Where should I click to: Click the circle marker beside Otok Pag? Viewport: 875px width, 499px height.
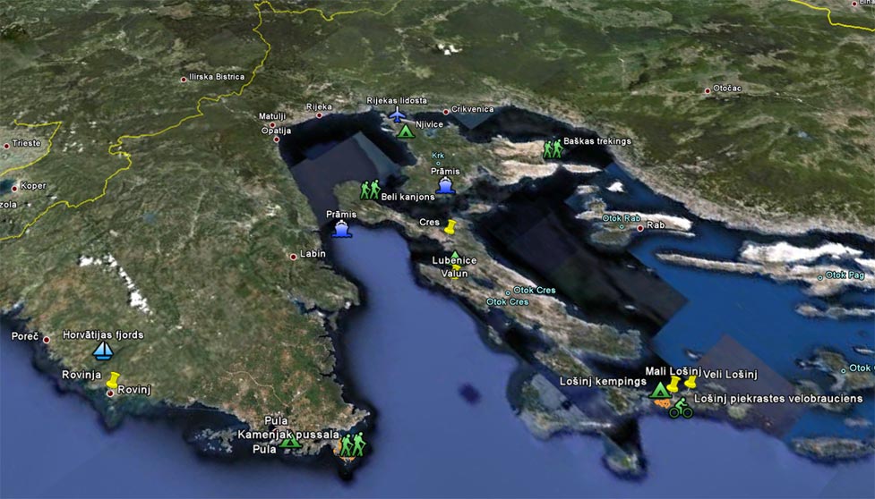click(x=820, y=277)
